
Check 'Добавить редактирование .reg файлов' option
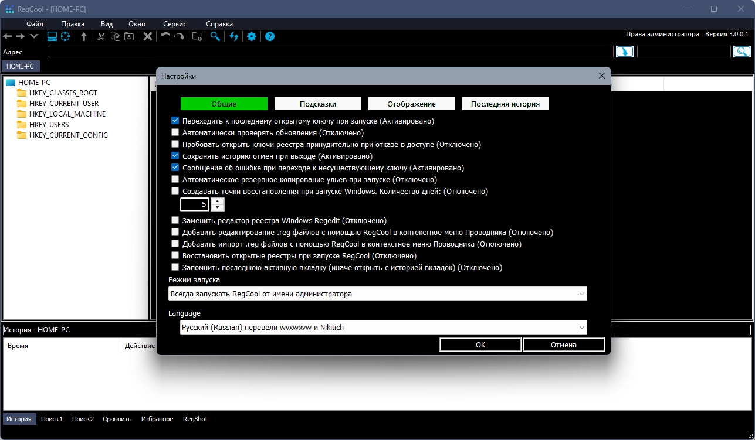coord(175,233)
